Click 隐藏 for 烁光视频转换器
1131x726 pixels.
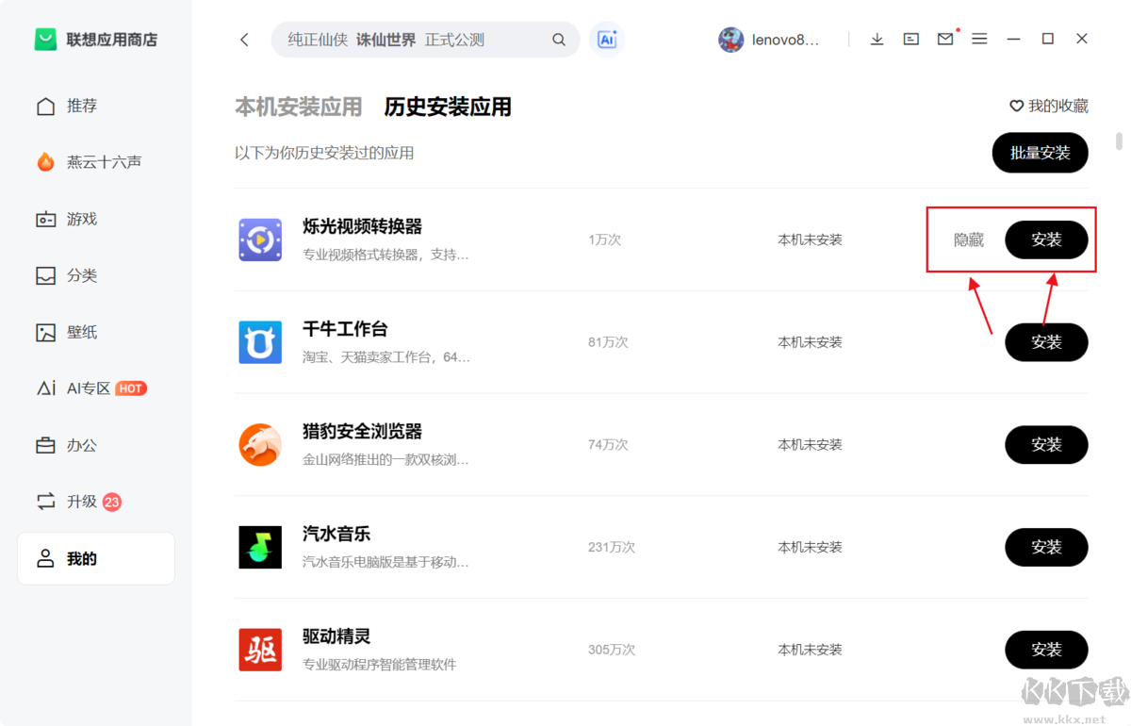pyautogui.click(x=969, y=239)
